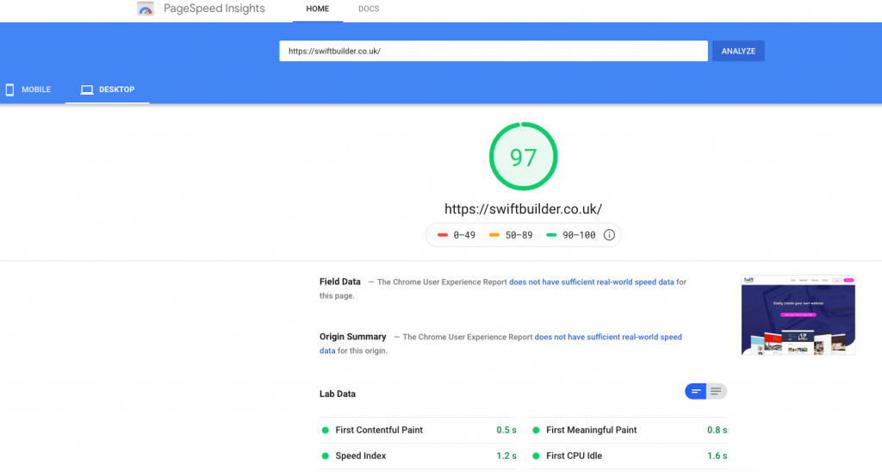Screen dimensions: 882x472
Task: Click the PageSpeed Insights logo icon
Action: tap(146, 9)
